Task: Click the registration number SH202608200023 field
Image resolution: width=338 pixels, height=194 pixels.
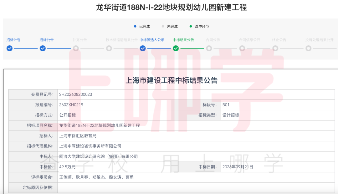Action: pos(196,94)
